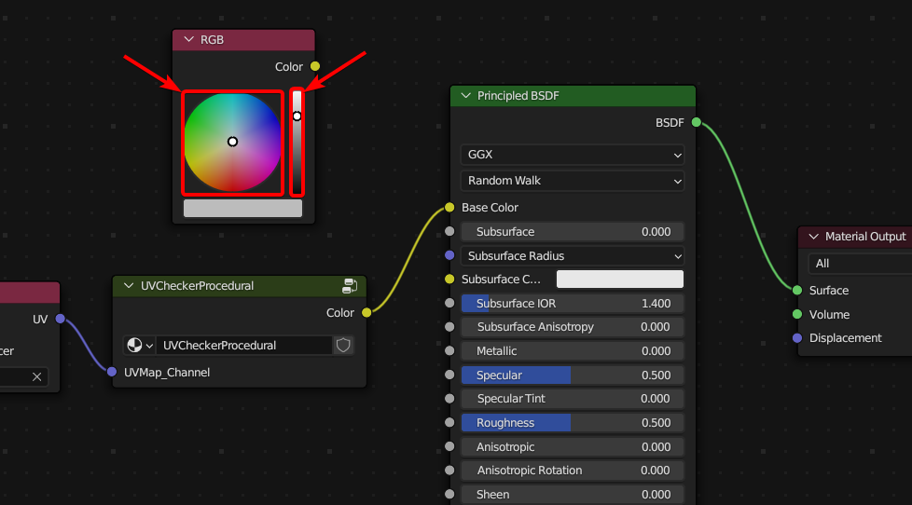912x505 pixels.
Task: Click the Roughness input socket
Action: point(449,422)
